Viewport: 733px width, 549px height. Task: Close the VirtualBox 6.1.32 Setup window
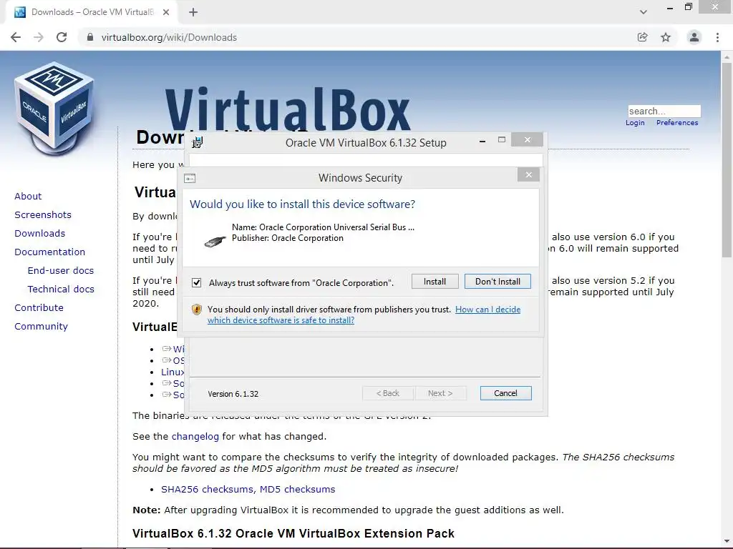pyautogui.click(x=528, y=139)
